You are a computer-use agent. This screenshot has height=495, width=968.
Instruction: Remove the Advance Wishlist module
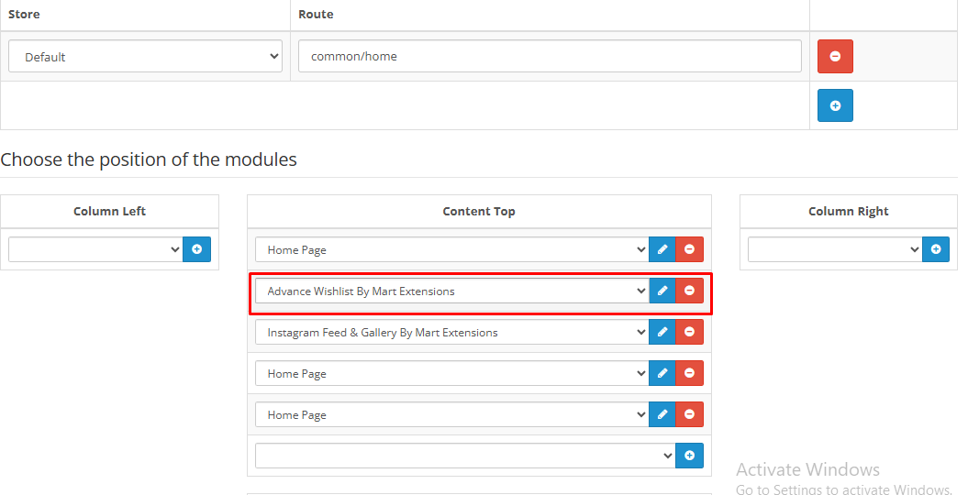(689, 291)
